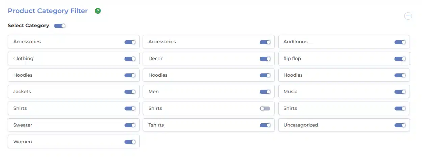Screen dimensions: 422x158
Task: Click the Product Category Filter heading
Action: coord(48,11)
